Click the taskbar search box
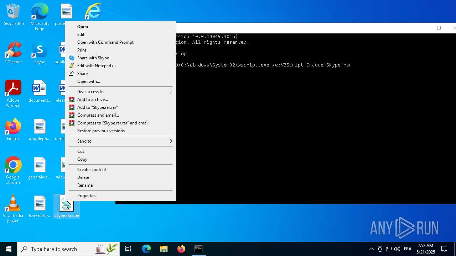This screenshot has height=256, width=456. coord(69,249)
